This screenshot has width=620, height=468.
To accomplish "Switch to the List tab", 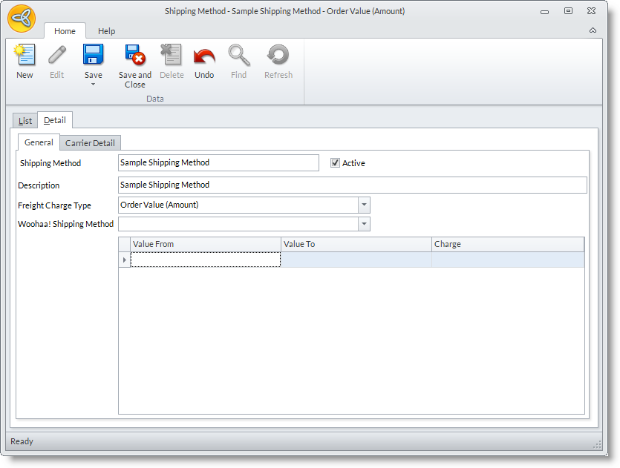I will click(x=25, y=120).
